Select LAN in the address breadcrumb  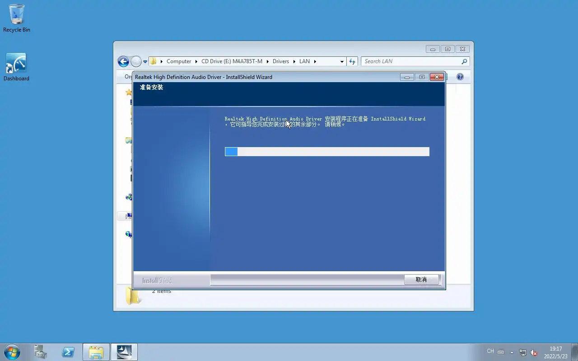[305, 61]
